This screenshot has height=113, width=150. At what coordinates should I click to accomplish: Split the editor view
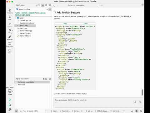tap(142, 5)
